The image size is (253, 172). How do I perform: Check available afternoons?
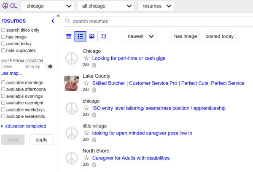[3, 89]
